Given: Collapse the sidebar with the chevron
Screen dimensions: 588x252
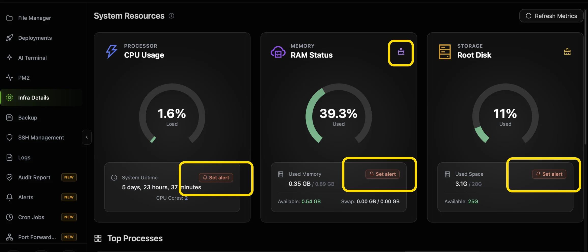Looking at the screenshot, I should tap(87, 137).
